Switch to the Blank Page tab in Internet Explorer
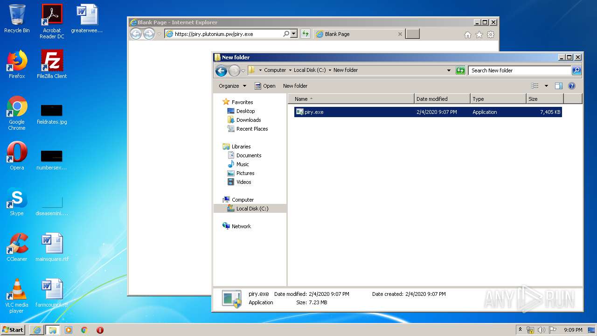The image size is (597, 336). click(x=359, y=34)
